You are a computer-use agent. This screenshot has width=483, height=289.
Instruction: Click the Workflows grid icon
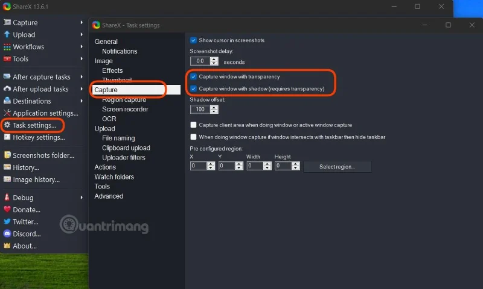click(7, 47)
